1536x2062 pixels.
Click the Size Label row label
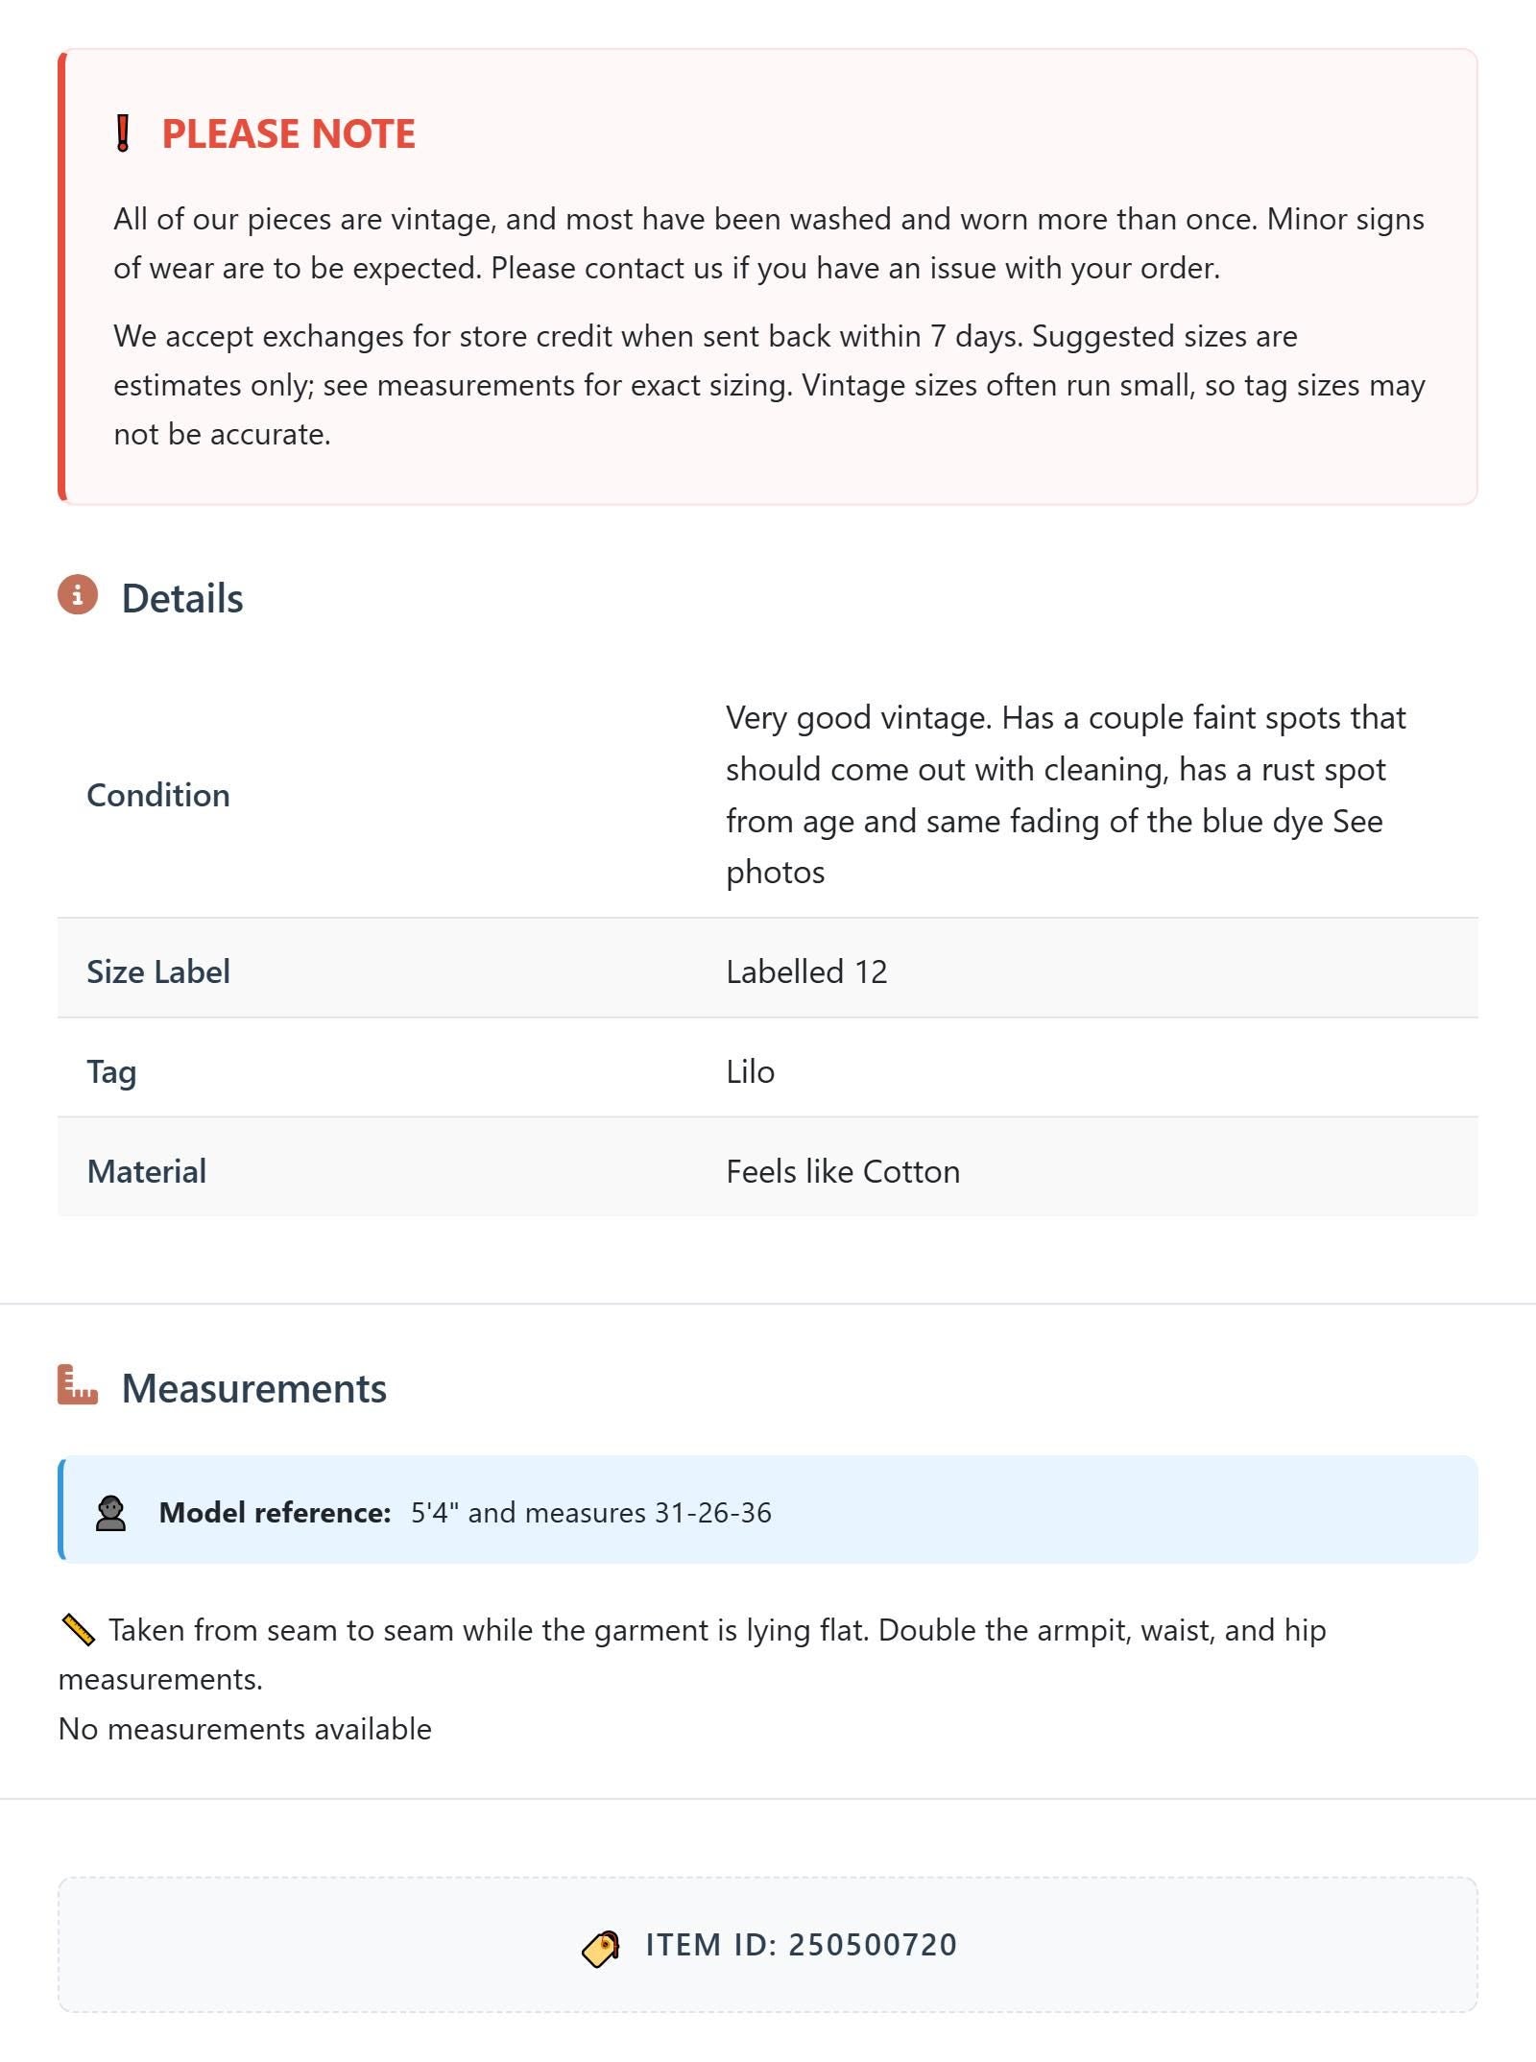pos(158,971)
